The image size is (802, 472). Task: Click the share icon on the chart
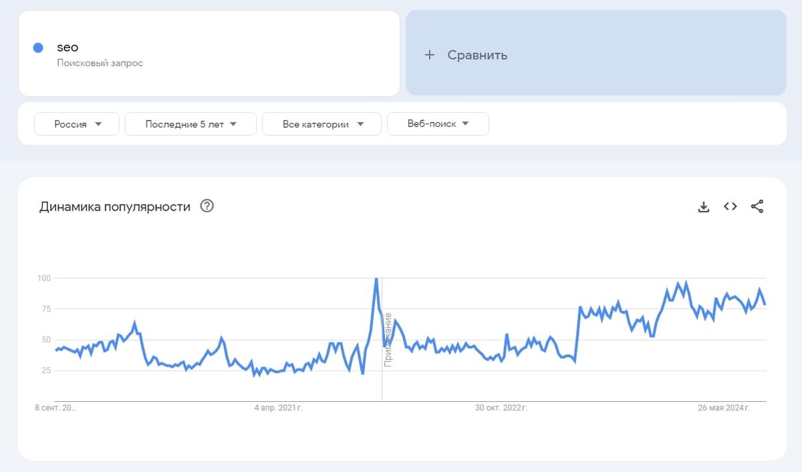757,207
